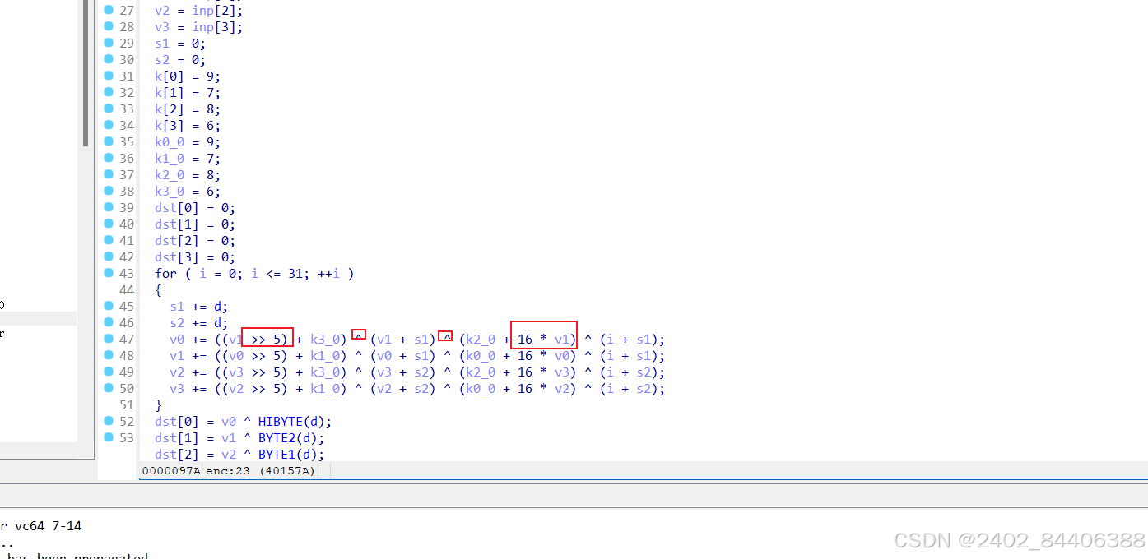Viewport: 1148px width, 559px height.
Task: Toggle the breakpoint marker on line 27
Action: coord(108,10)
